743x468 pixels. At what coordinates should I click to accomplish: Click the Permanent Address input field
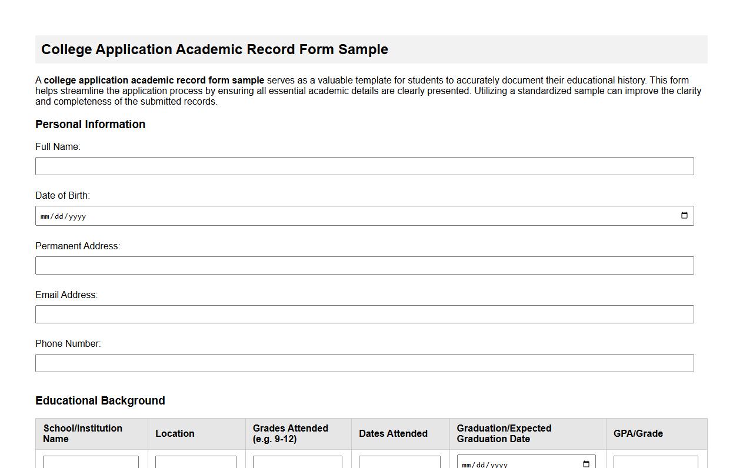pos(365,265)
